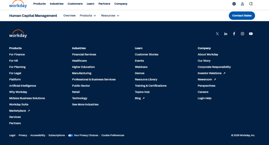
Task: Open the Webinars link
Action: [x=141, y=67]
